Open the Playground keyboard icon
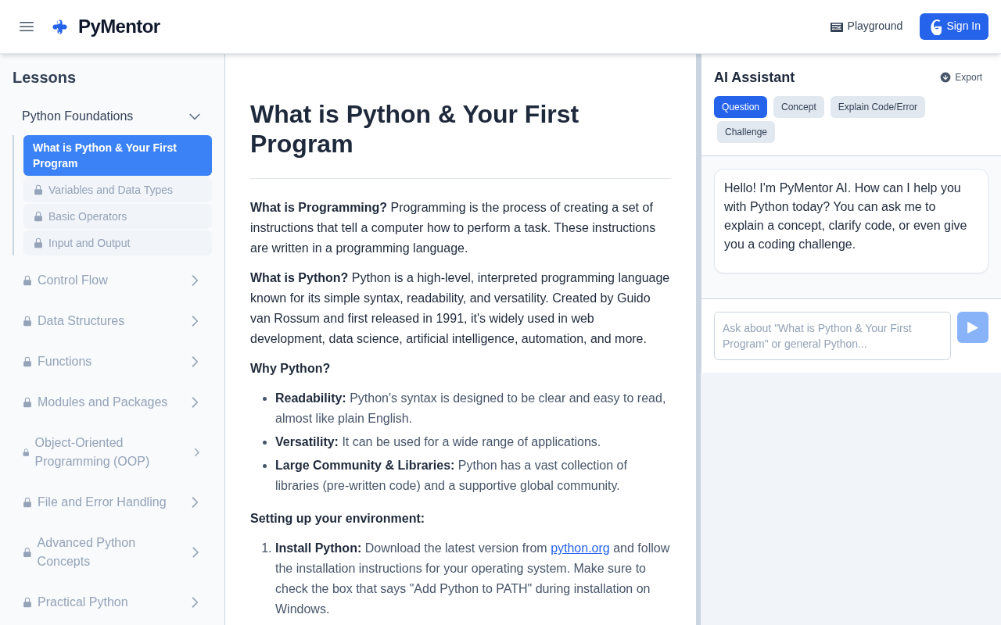 click(x=837, y=27)
